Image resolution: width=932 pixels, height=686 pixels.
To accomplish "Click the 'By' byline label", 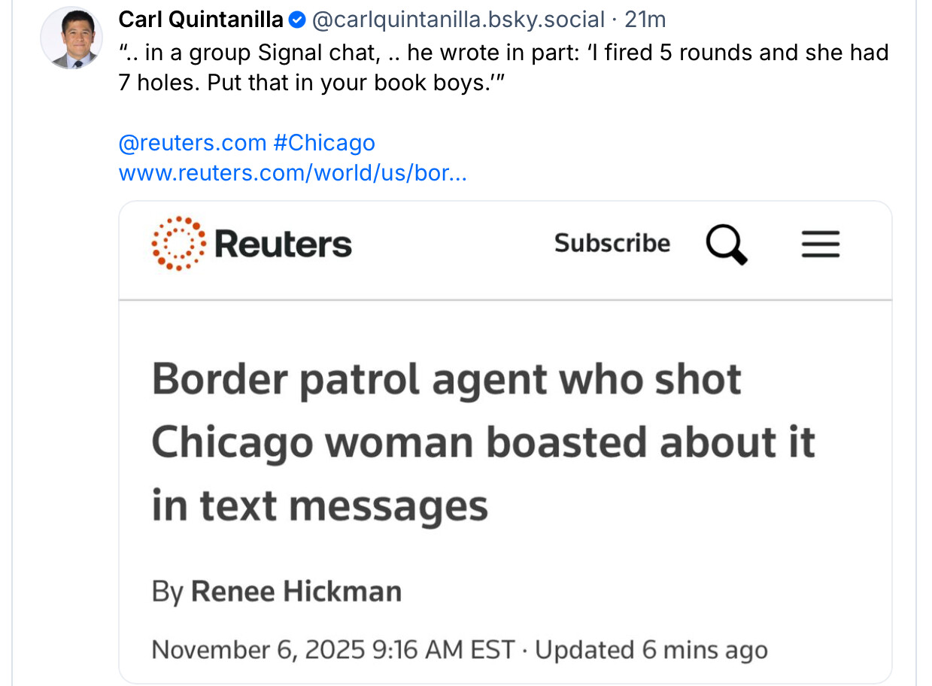I will [167, 592].
